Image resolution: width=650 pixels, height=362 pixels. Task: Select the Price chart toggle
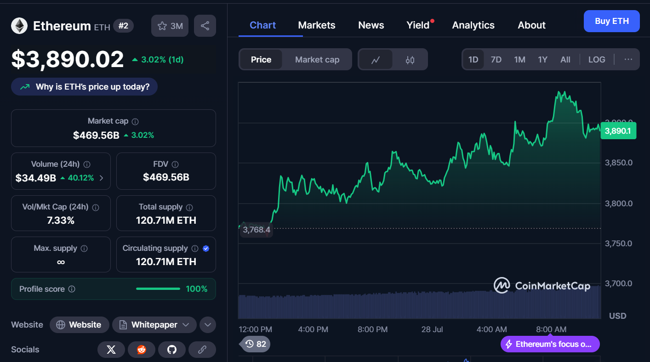click(x=261, y=60)
